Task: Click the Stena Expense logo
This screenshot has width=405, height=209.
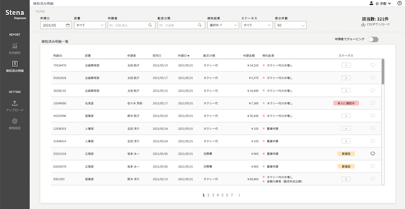Action: pyautogui.click(x=15, y=14)
